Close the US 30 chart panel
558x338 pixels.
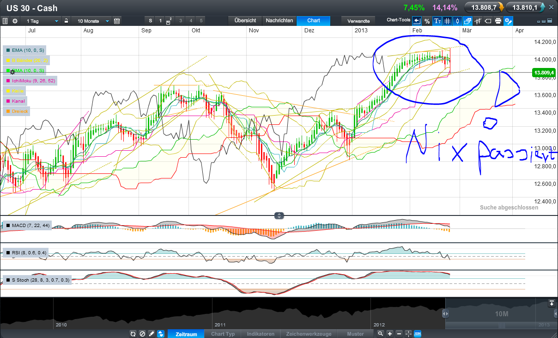pos(551,7)
